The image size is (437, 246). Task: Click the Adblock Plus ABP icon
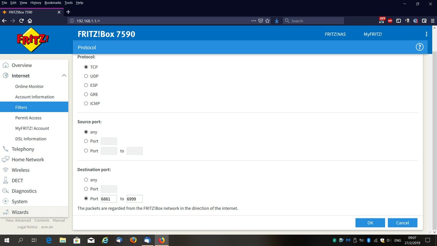[x=390, y=21]
